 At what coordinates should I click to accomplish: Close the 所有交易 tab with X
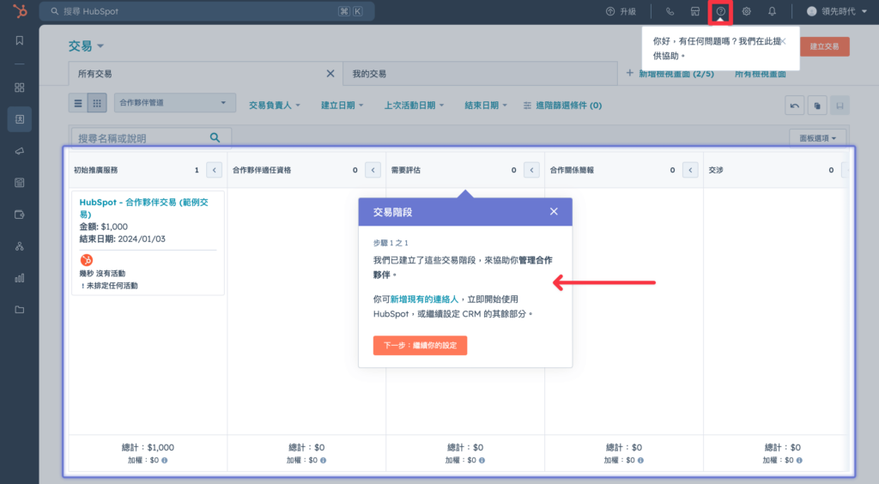tap(330, 74)
